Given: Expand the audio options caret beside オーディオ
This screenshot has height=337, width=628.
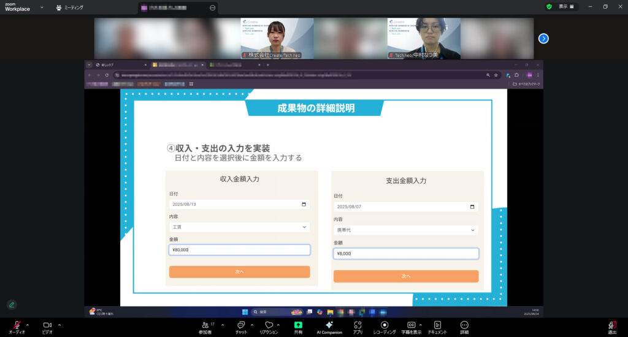Looking at the screenshot, I should pos(27,325).
